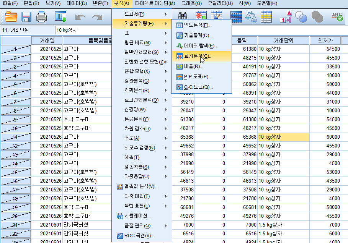Click the Open data file folder icon
The height and width of the screenshot is (243, 348).
11,17
